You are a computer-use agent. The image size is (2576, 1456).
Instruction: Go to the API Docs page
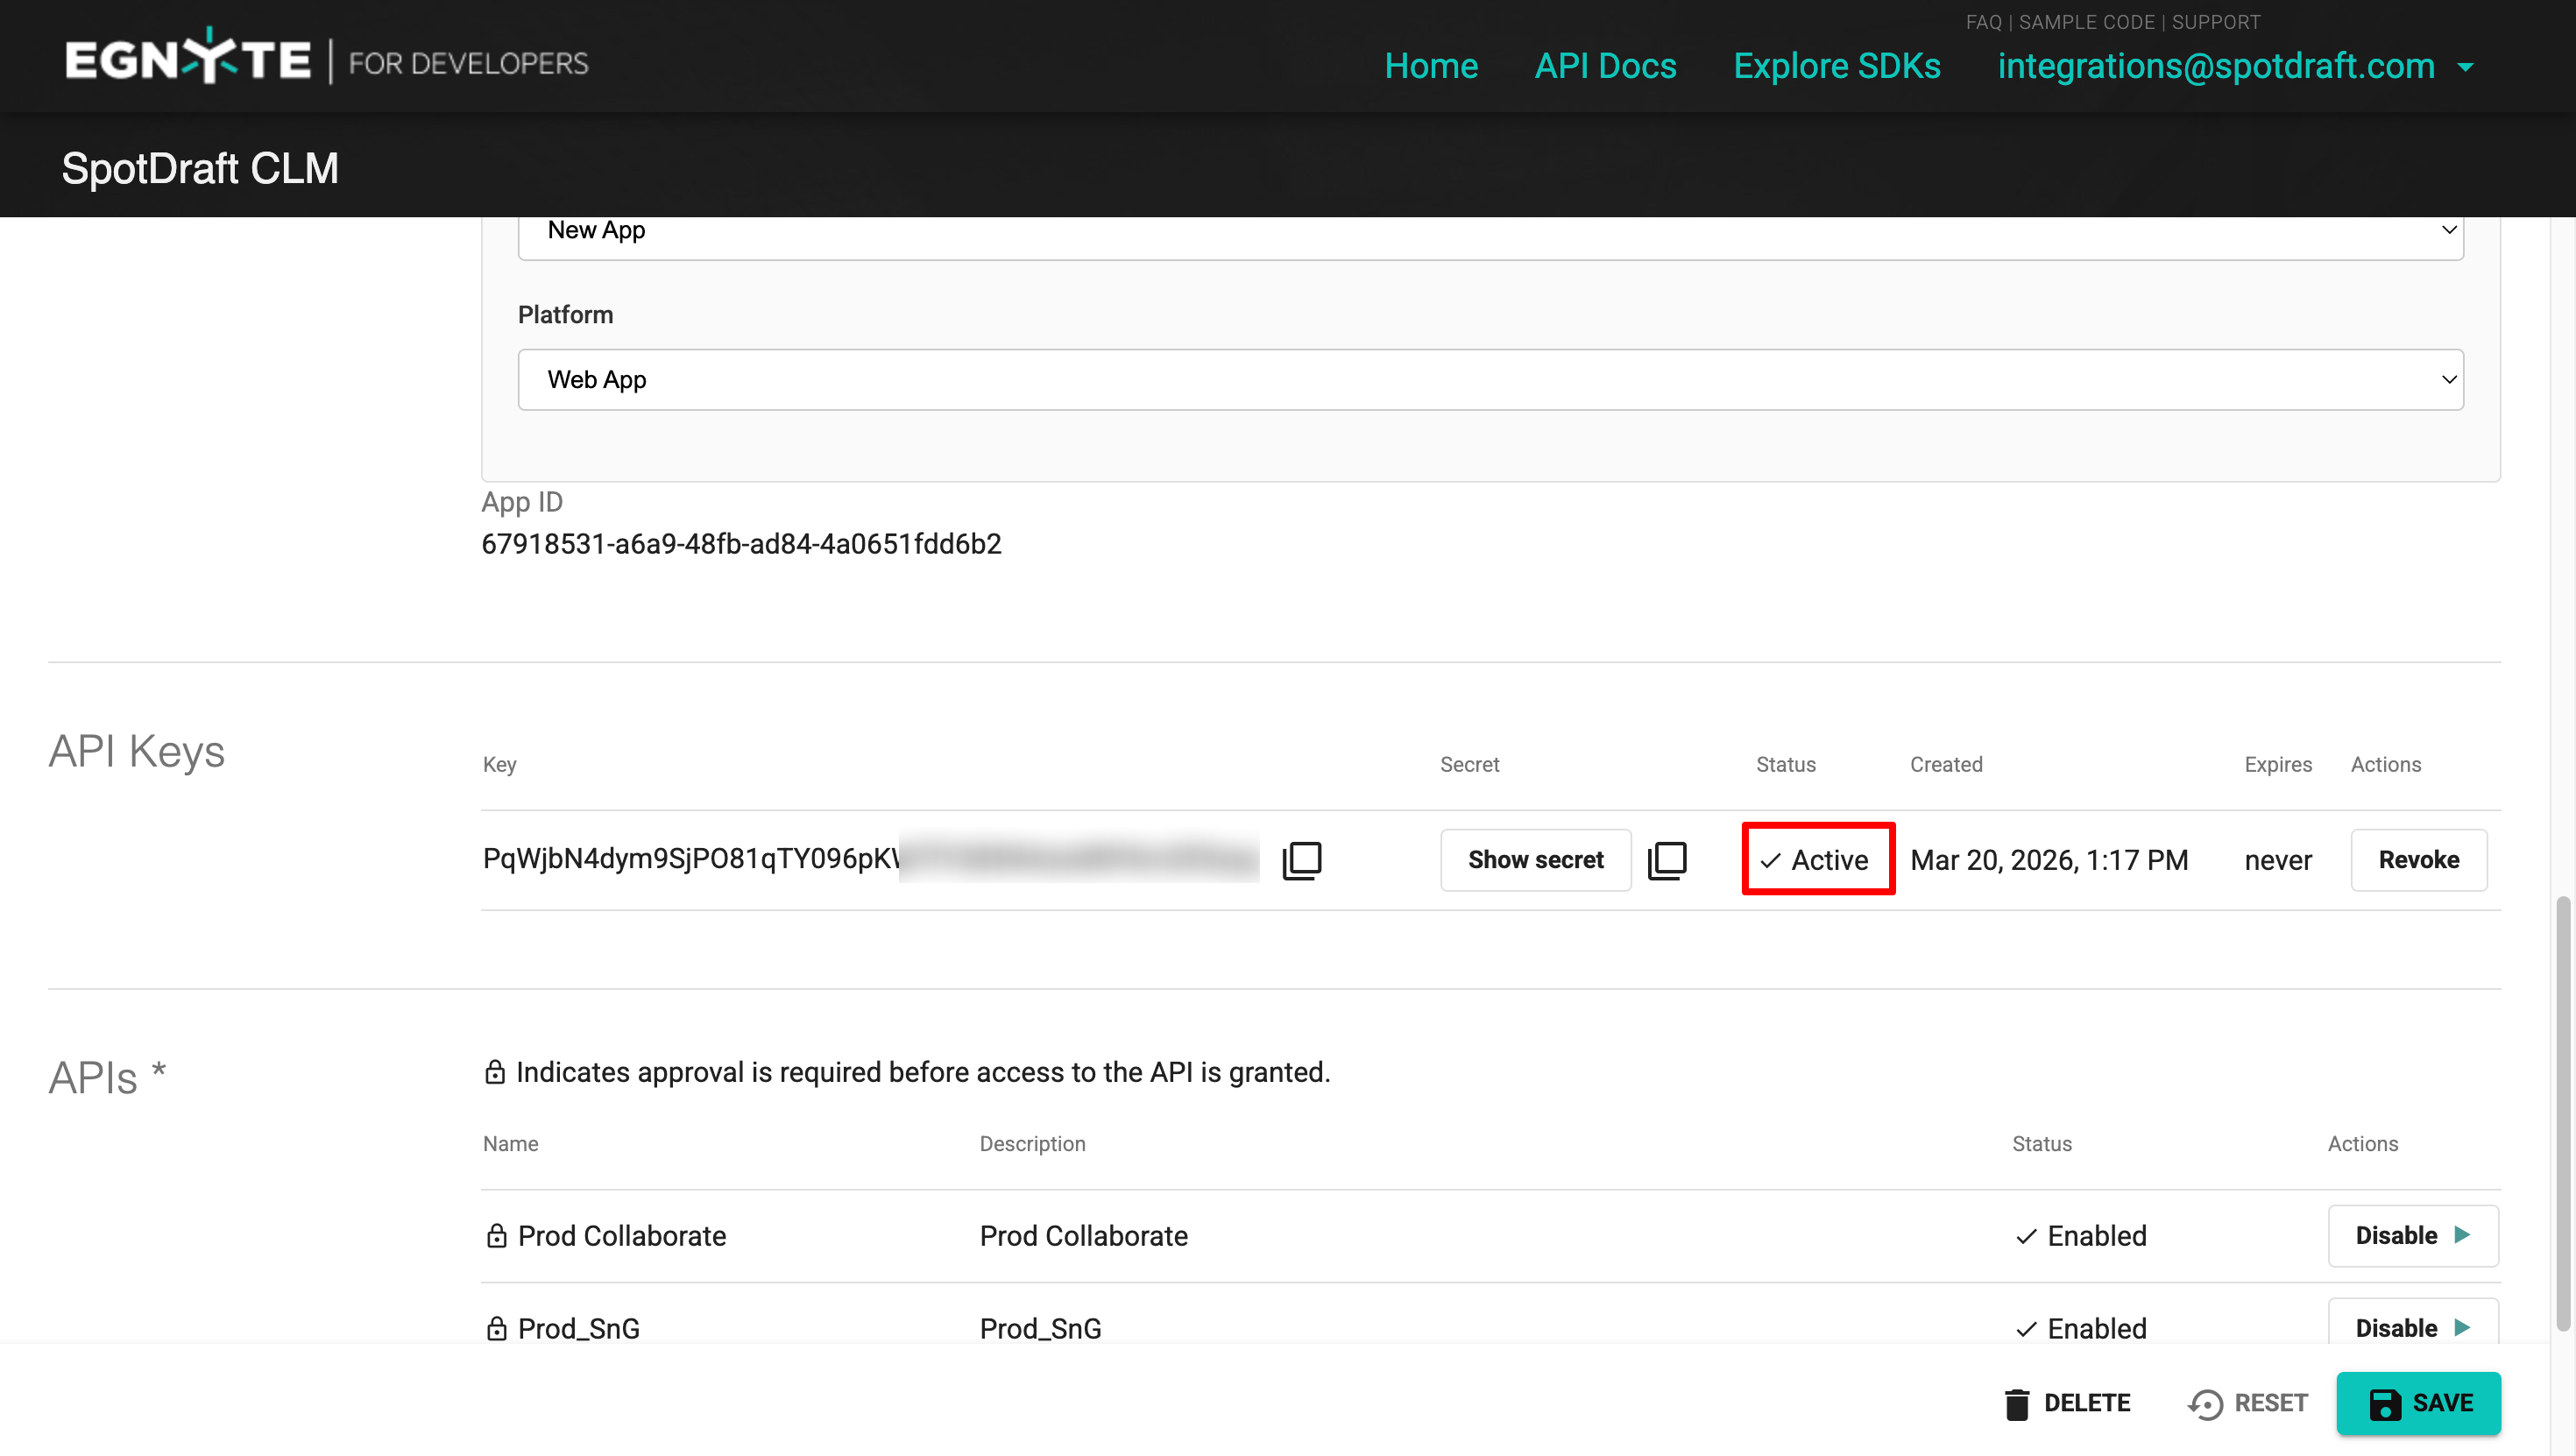[x=1605, y=66]
